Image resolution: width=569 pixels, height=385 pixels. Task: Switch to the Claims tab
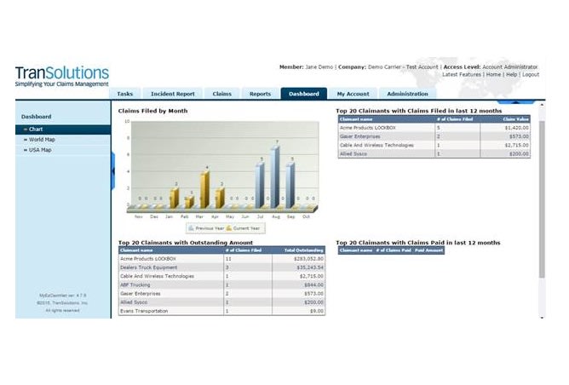tap(221, 94)
